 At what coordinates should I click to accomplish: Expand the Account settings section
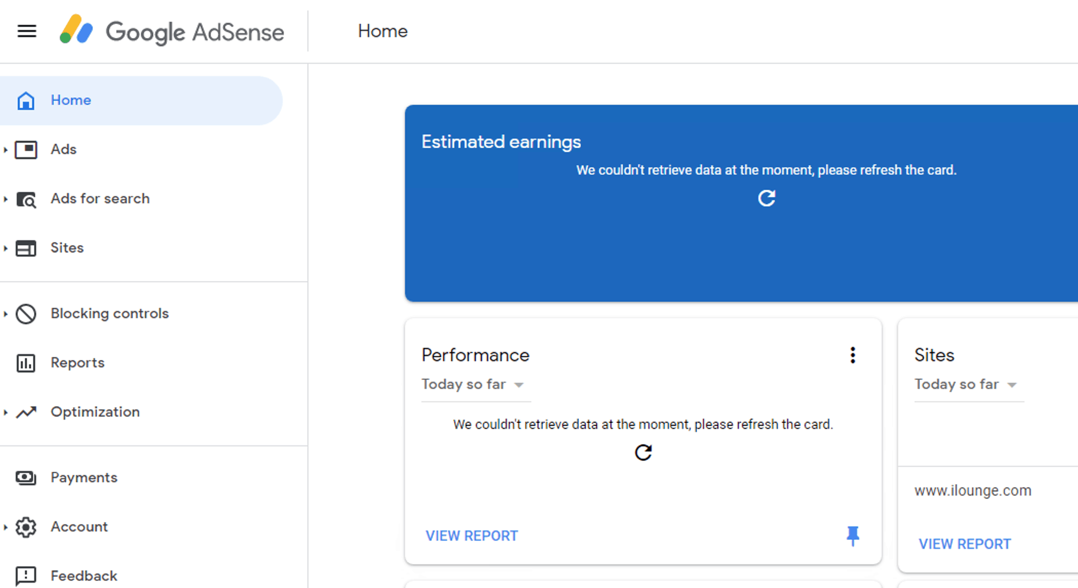(6, 527)
